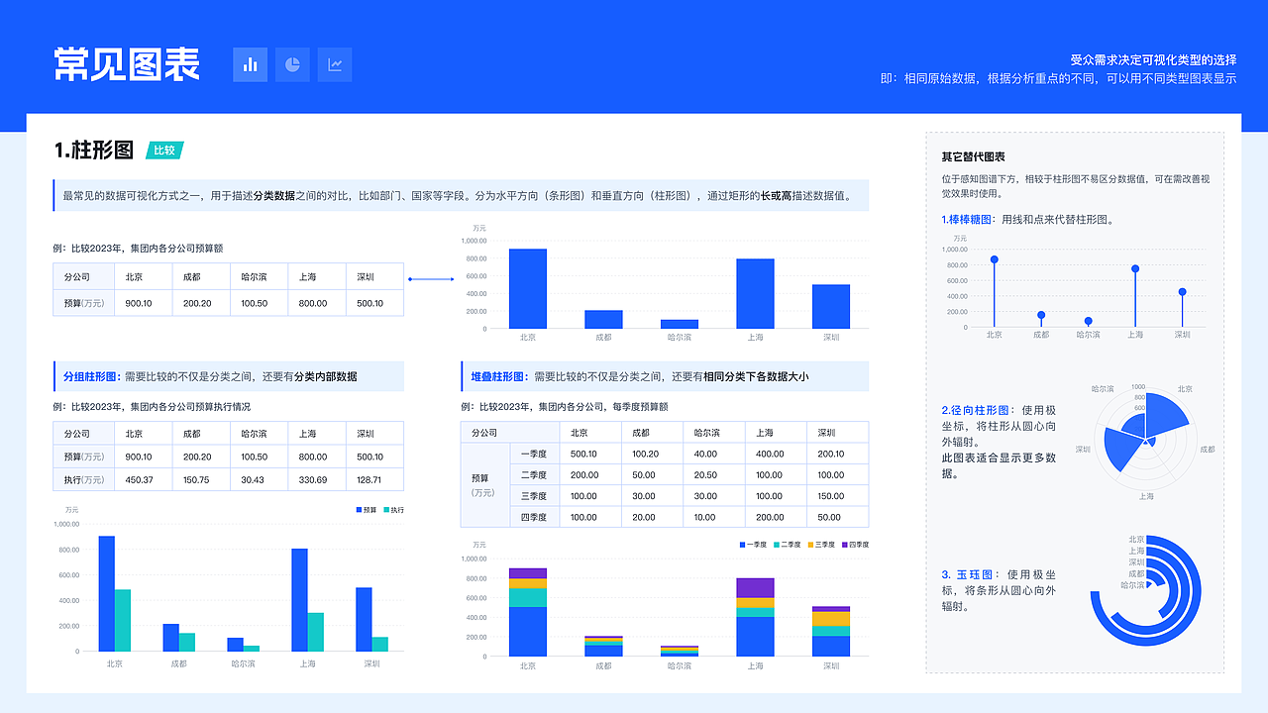This screenshot has width=1268, height=713.
Task: Click the 2.径向柱形图 label
Action: coord(976,410)
